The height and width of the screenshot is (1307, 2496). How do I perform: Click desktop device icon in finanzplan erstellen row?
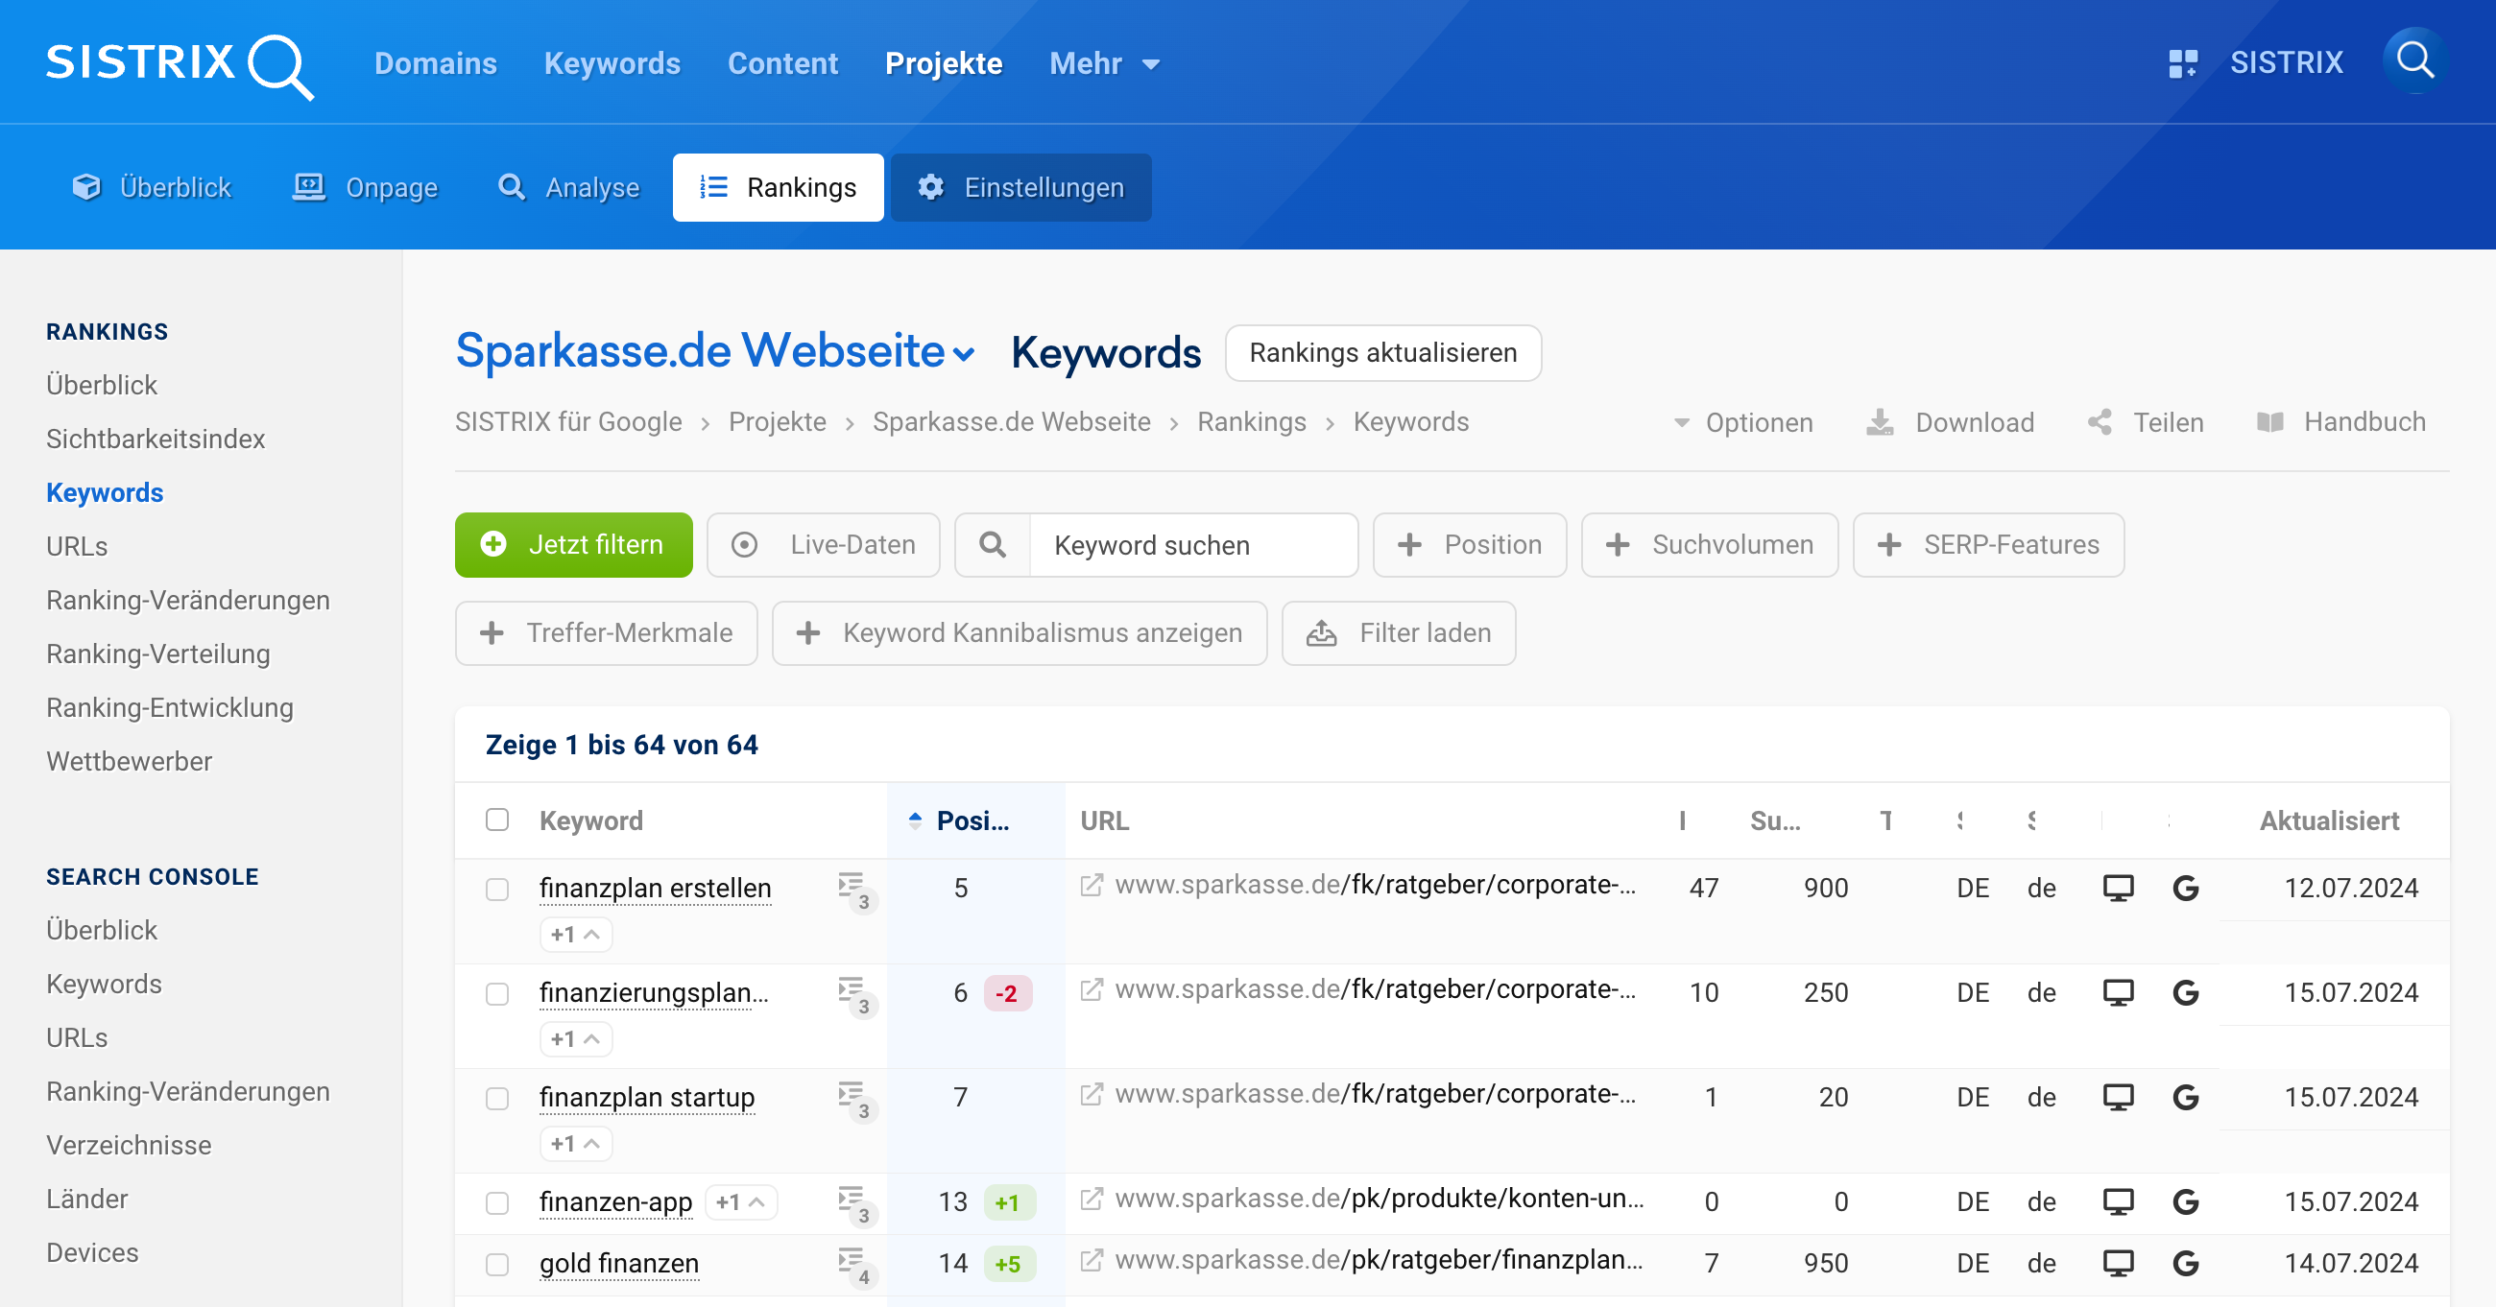[2118, 888]
